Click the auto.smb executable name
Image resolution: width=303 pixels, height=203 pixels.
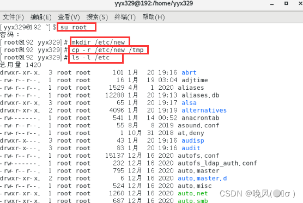click(193, 201)
